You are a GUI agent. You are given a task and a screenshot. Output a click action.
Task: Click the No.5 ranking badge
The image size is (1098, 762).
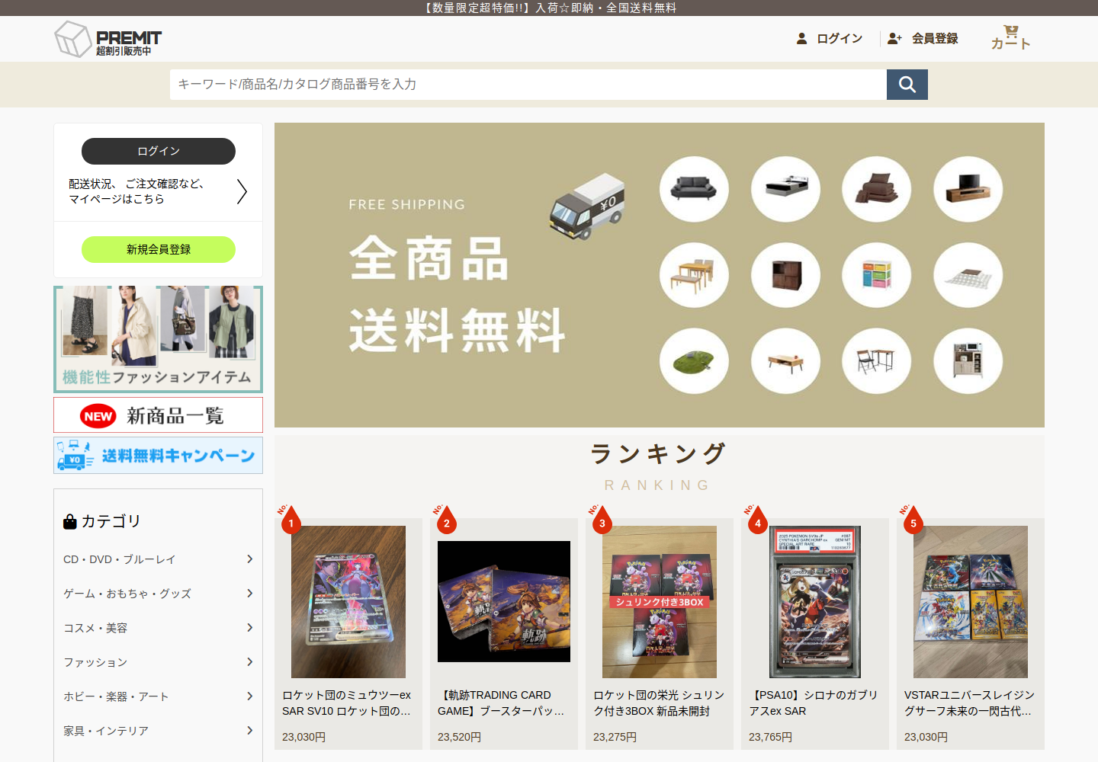912,519
